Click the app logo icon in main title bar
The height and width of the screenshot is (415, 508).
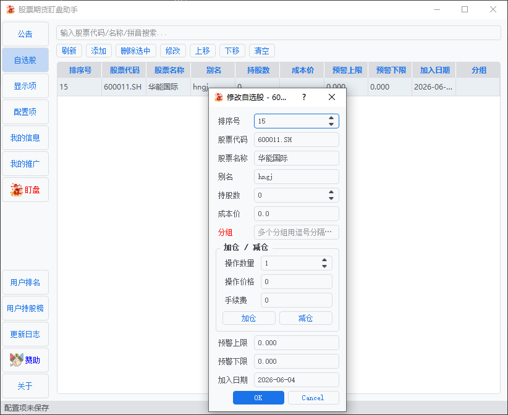(x=11, y=9)
